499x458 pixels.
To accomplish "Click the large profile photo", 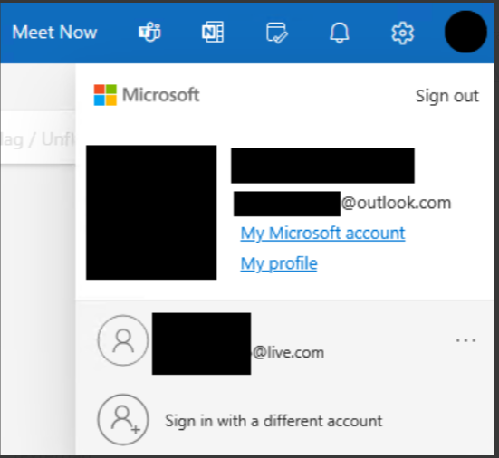I will (x=151, y=213).
